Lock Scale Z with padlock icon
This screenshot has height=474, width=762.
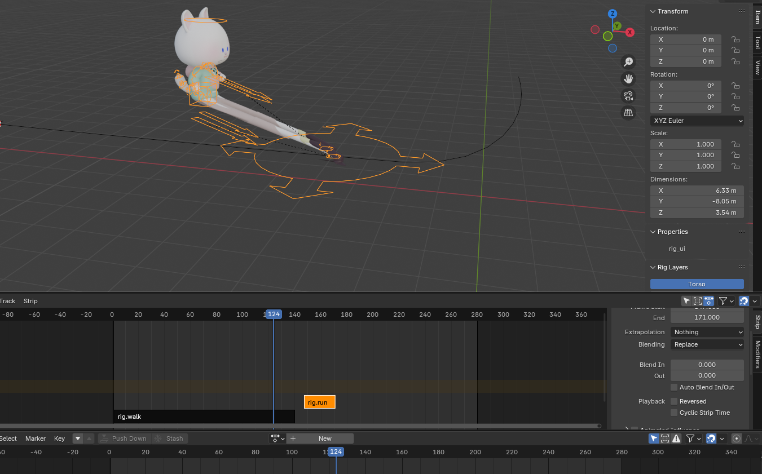point(735,166)
